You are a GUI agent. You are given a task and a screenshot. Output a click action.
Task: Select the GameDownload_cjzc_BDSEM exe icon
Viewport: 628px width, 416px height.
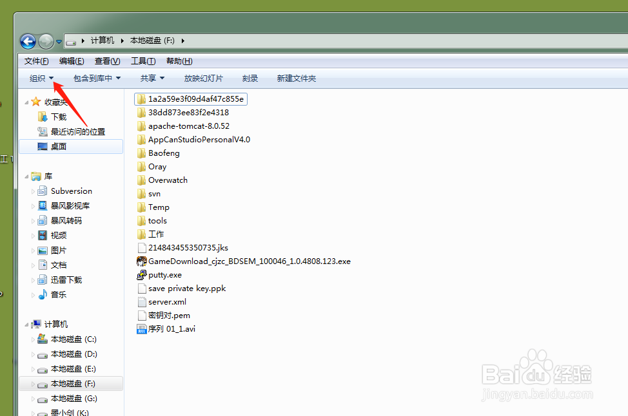141,261
